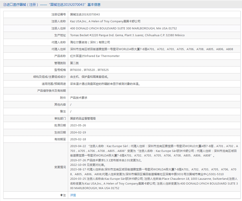Click product name Infrared Ear Thermometer
This screenshot has height=201, width=242.
95,56
